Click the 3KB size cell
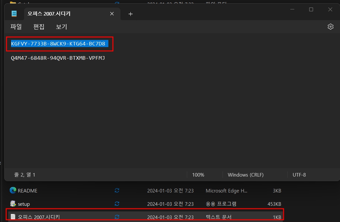Image resolution: width=340 pixels, height=222 pixels. (277, 191)
